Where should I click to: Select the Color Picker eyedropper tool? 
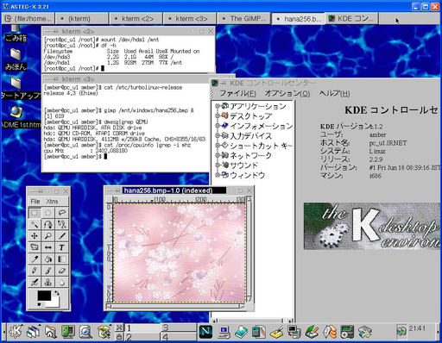click(x=35, y=259)
